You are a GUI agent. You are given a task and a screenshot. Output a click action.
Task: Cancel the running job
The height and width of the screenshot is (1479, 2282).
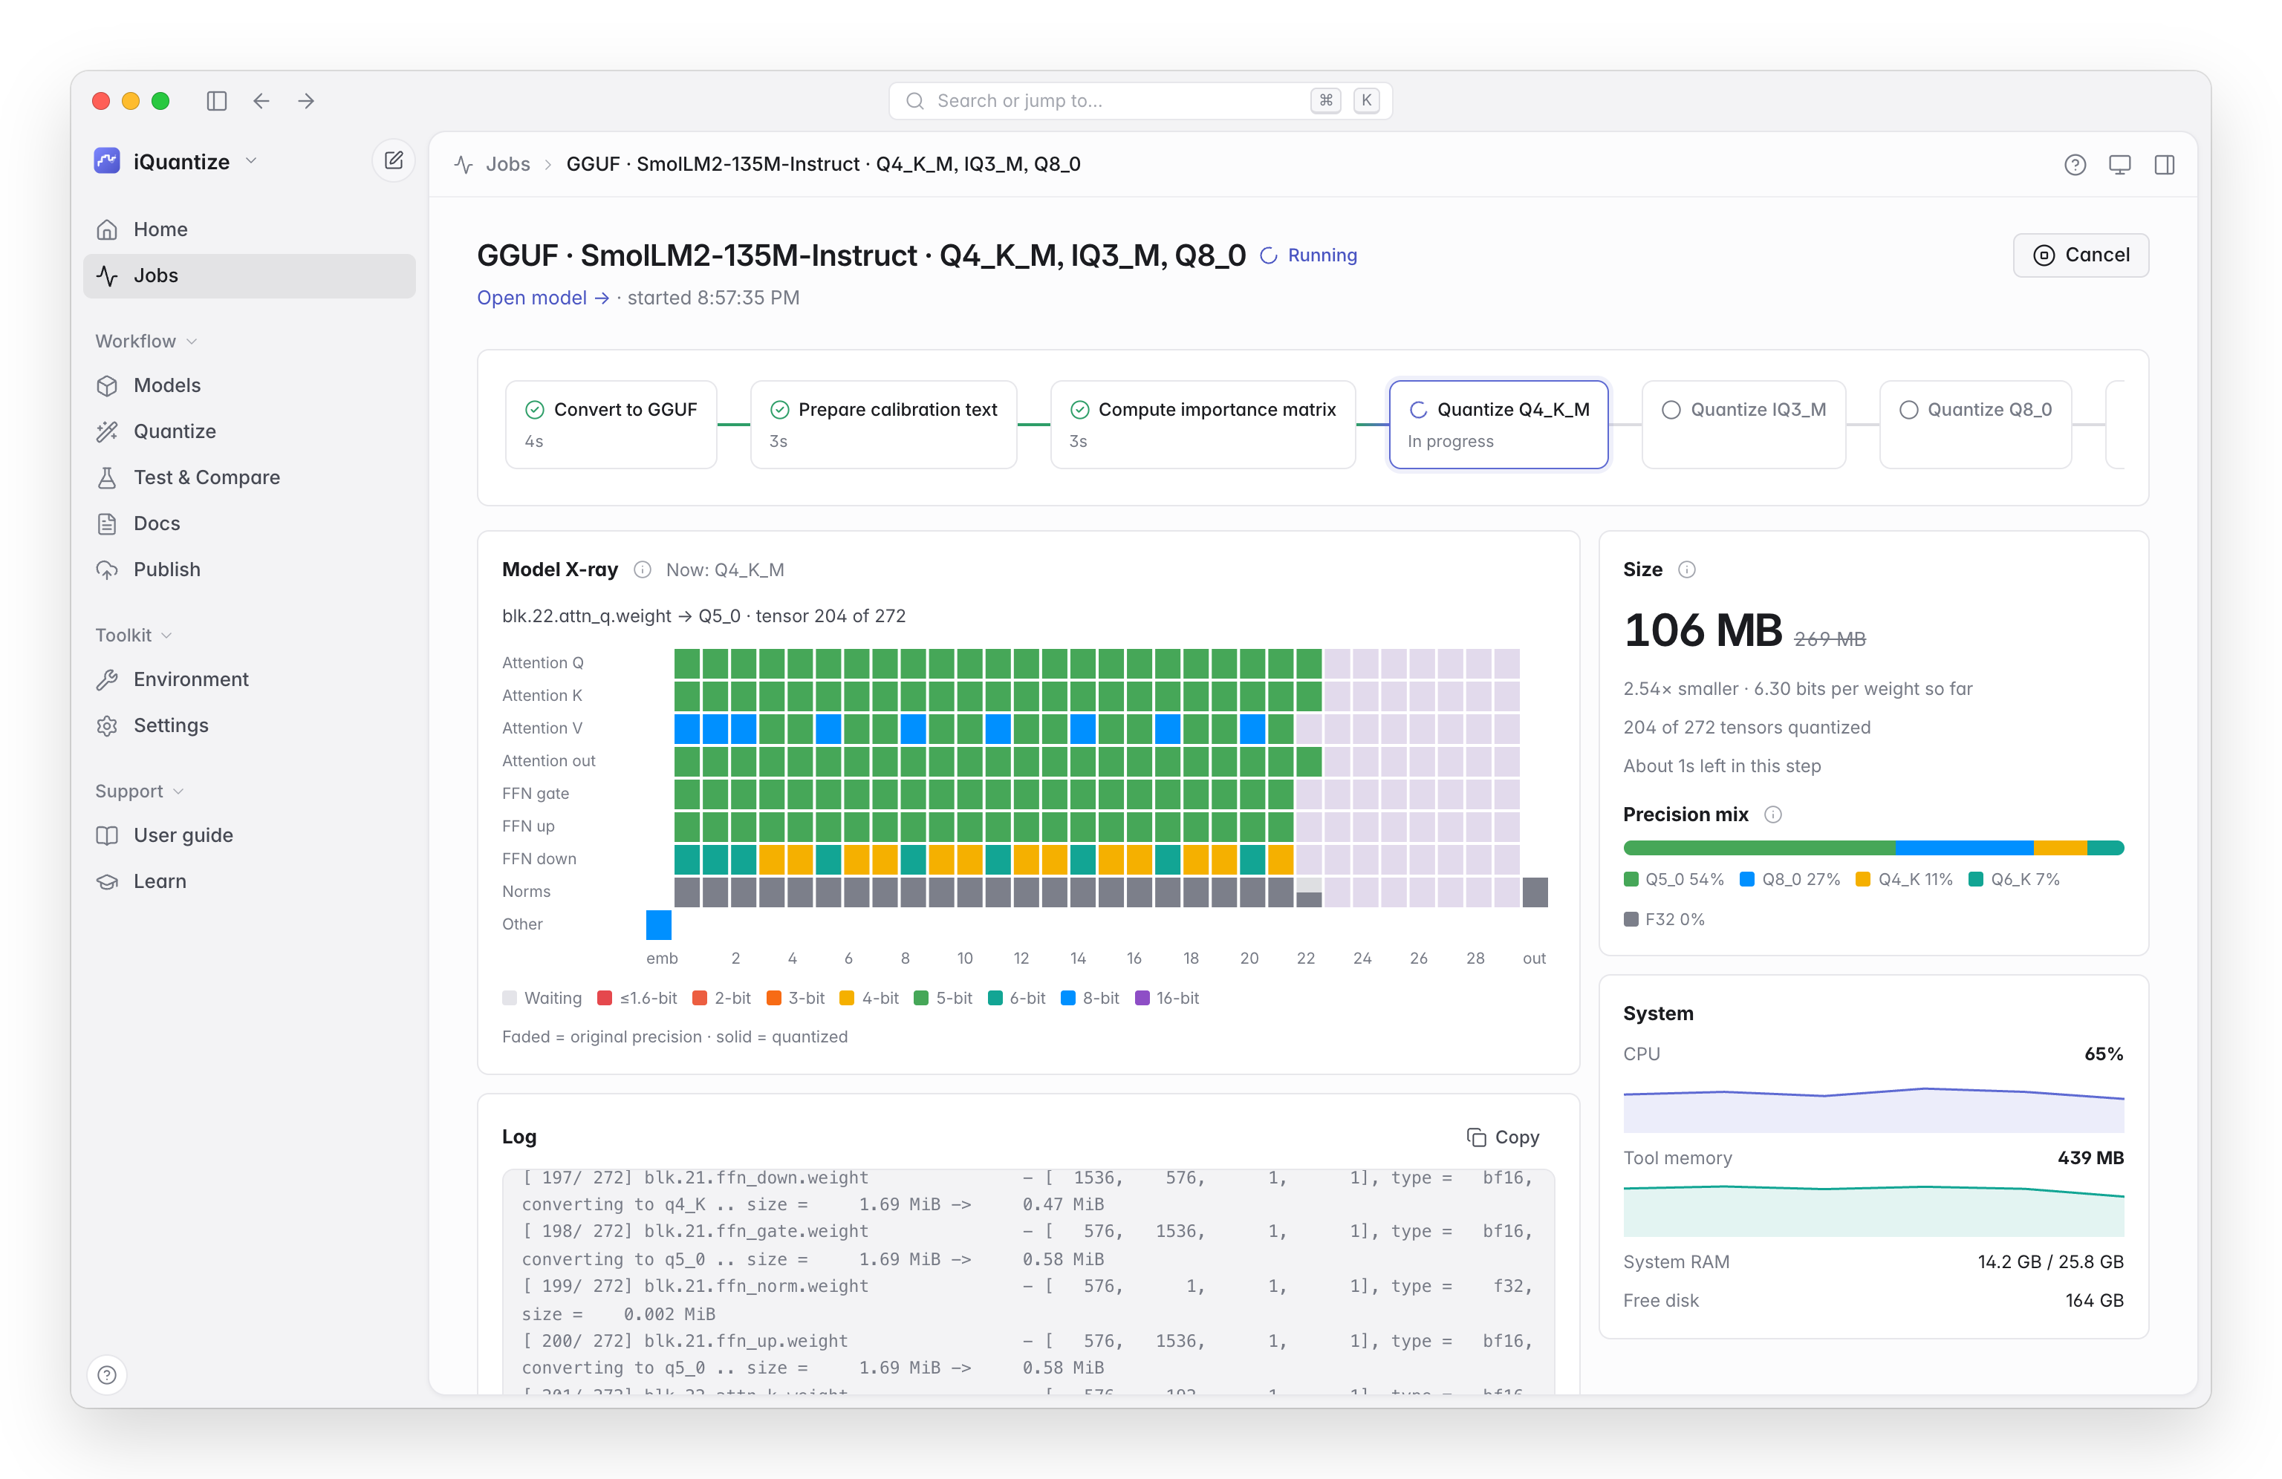point(2081,255)
